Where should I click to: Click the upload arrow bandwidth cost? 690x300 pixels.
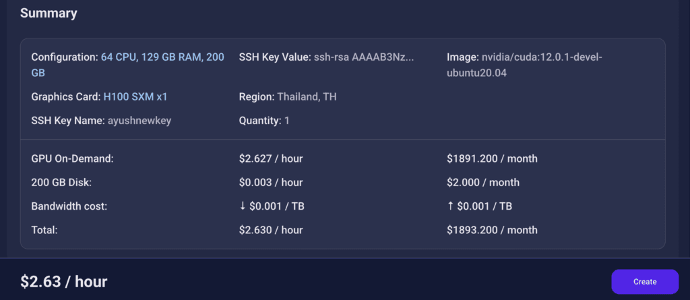point(480,206)
